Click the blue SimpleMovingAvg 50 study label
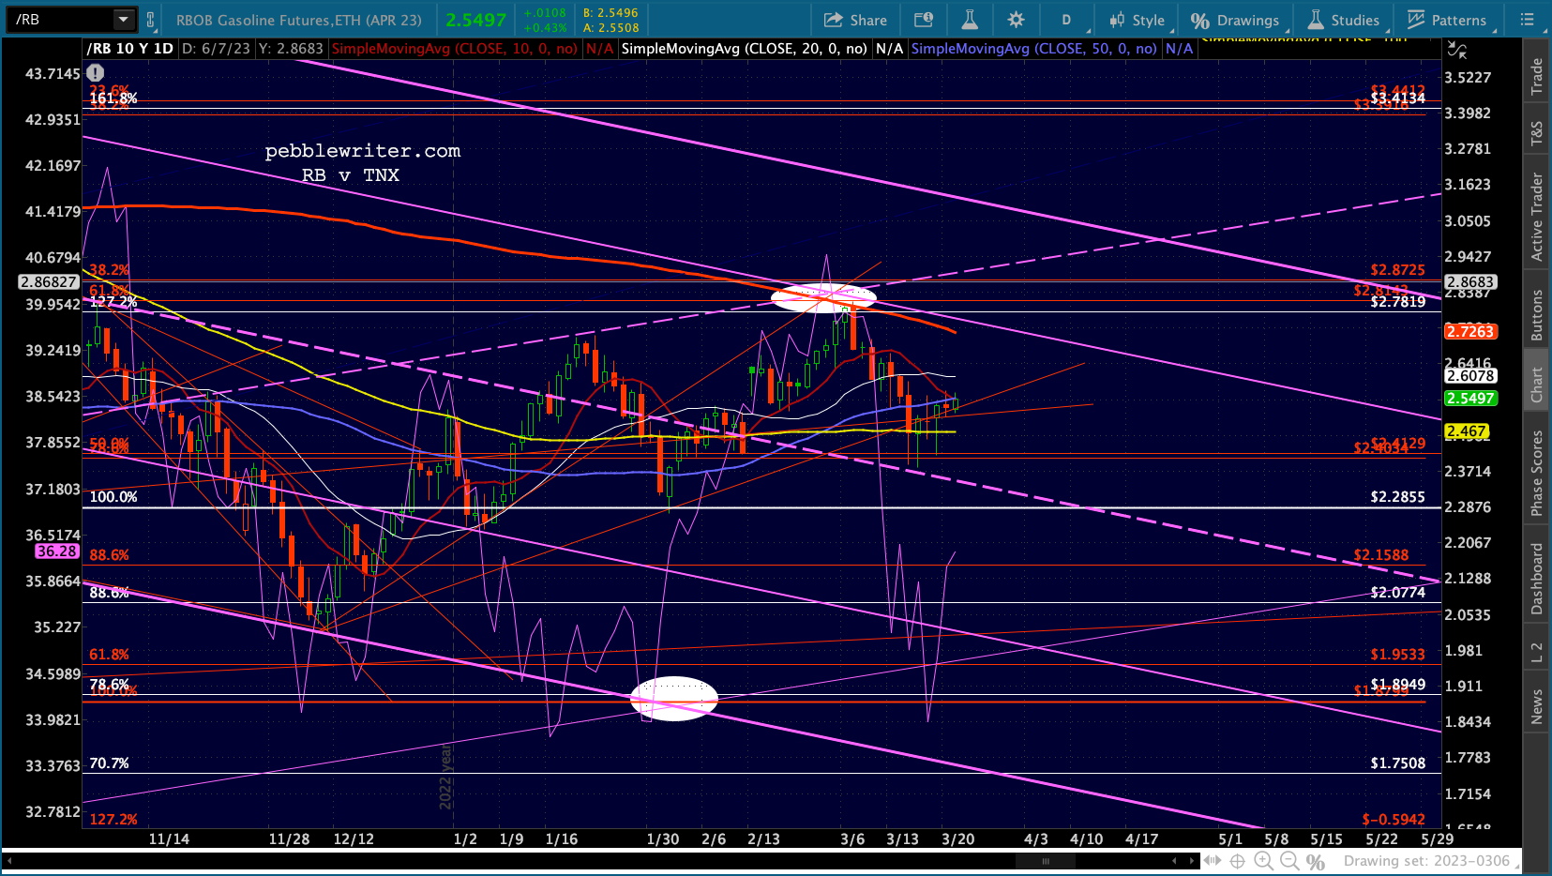This screenshot has height=876, width=1552. [1033, 49]
